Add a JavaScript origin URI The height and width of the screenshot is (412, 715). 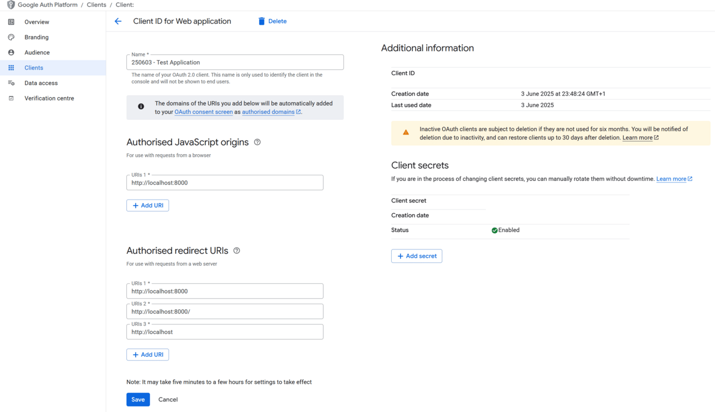pos(148,205)
